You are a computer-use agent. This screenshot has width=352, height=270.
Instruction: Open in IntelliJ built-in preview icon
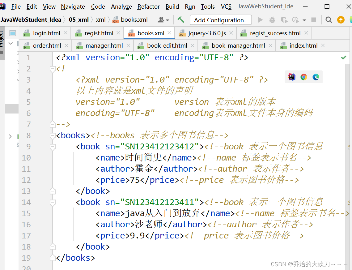pos(292,77)
